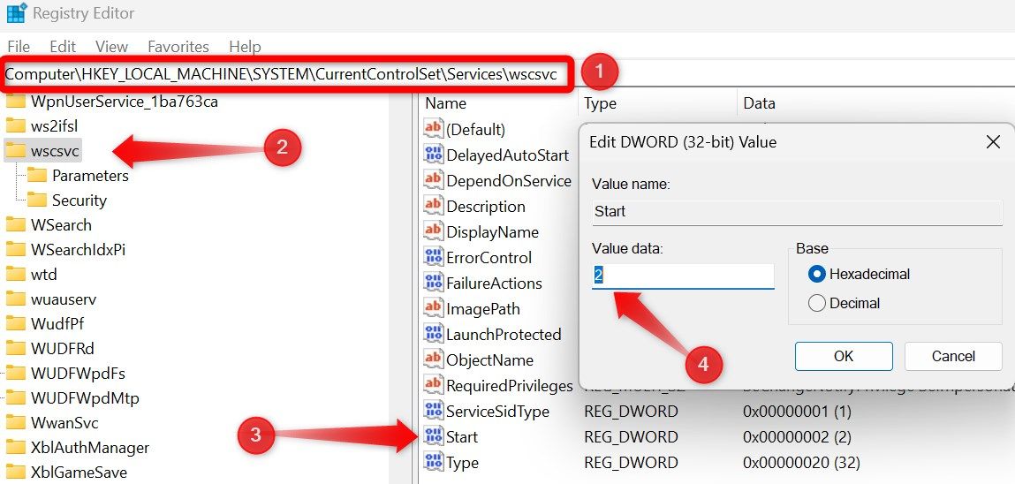1015x484 pixels.
Task: Select the XblAuthManager key label
Action: click(90, 447)
